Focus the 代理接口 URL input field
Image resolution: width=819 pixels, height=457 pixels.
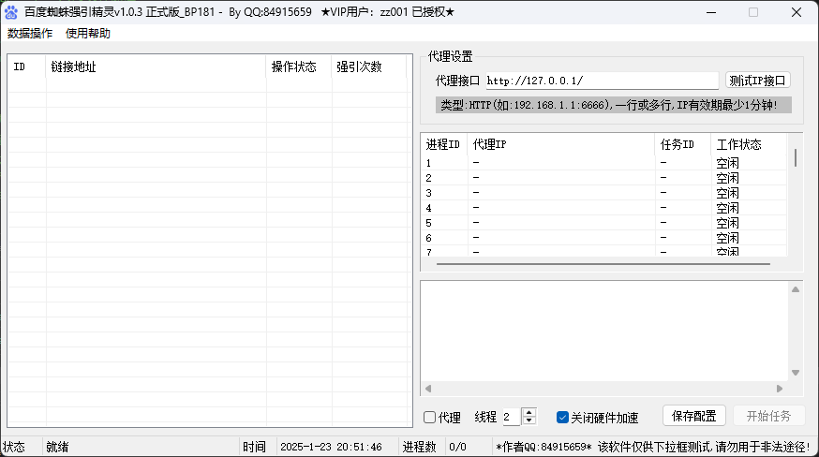click(x=603, y=81)
